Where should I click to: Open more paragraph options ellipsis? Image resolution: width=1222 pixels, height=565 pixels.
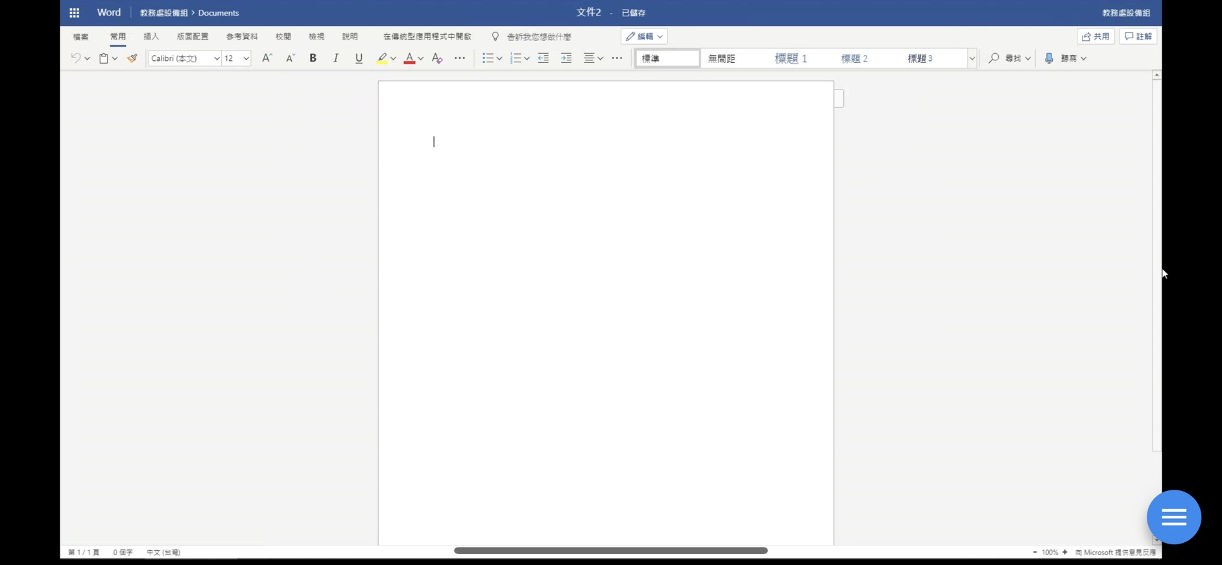(617, 58)
